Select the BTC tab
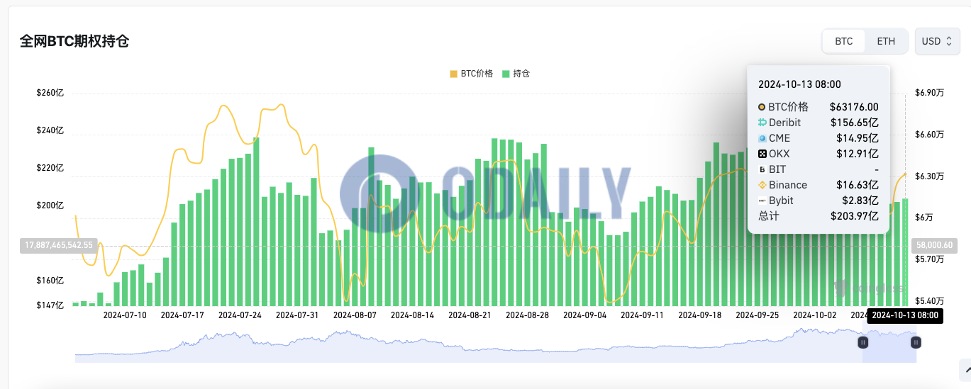Image resolution: width=971 pixels, height=389 pixels. point(843,41)
